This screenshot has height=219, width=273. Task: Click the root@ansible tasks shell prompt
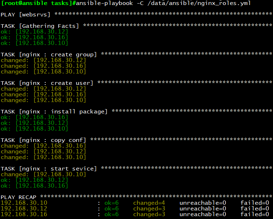click(38, 3)
